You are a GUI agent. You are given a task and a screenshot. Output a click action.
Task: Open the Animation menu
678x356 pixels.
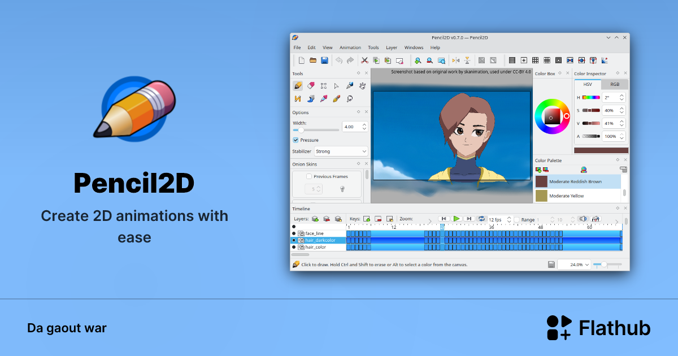pos(350,47)
